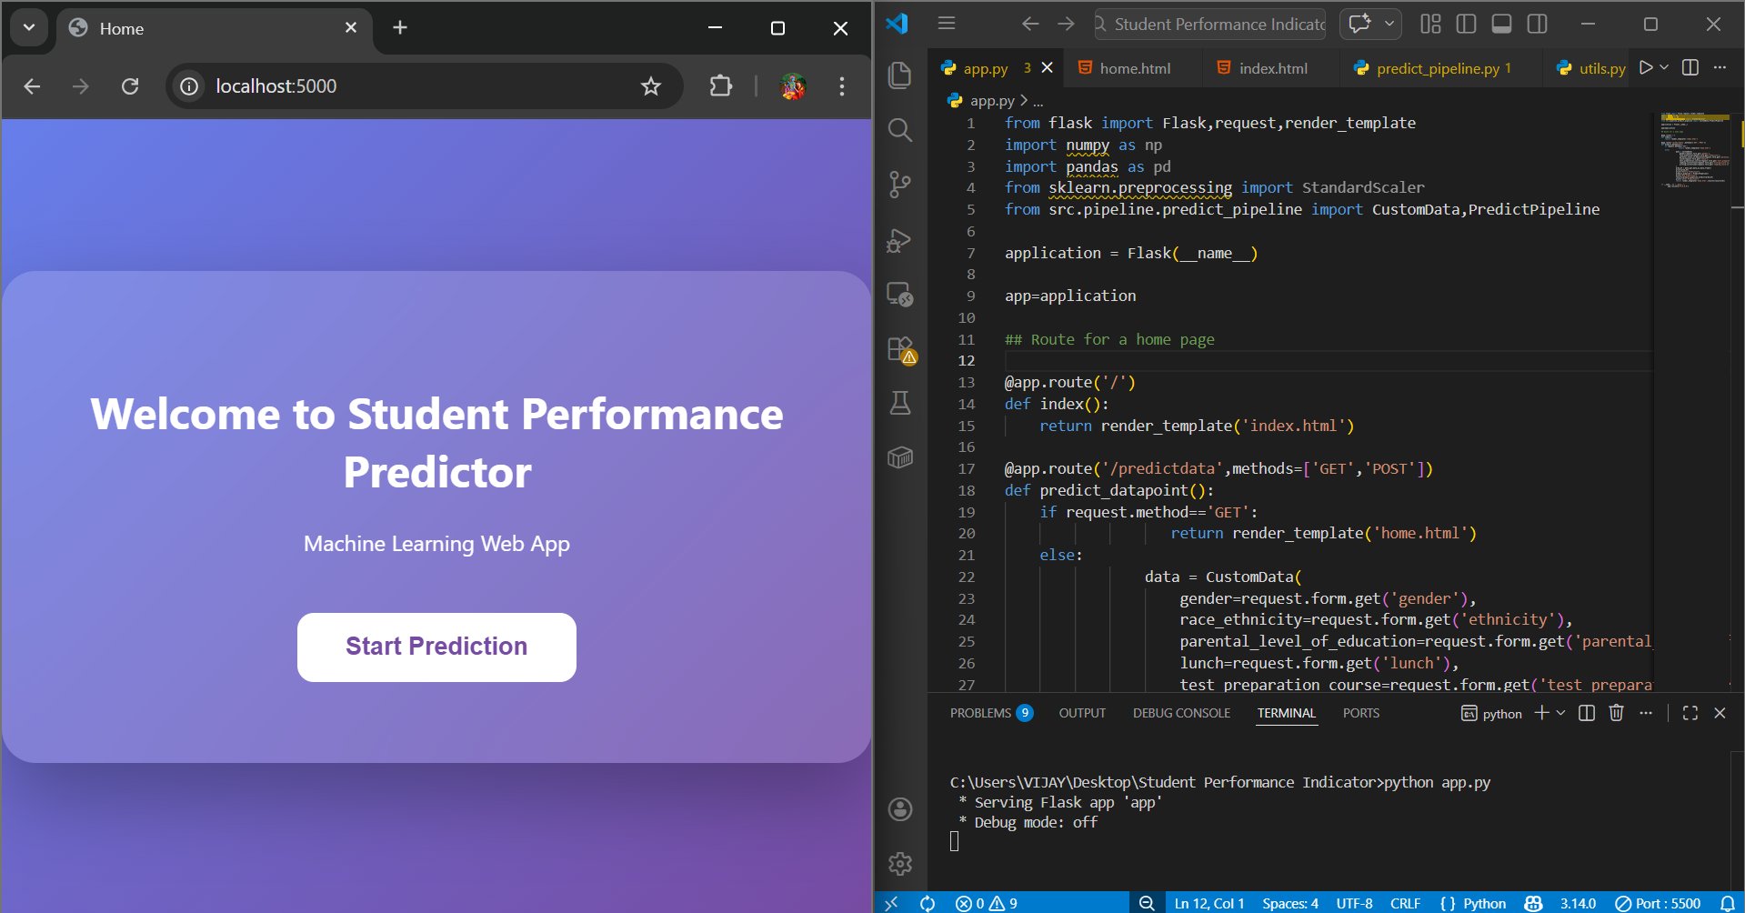Image resolution: width=1745 pixels, height=913 pixels.
Task: Expand the Copilot chat dropdown in title bar
Action: tap(1389, 25)
